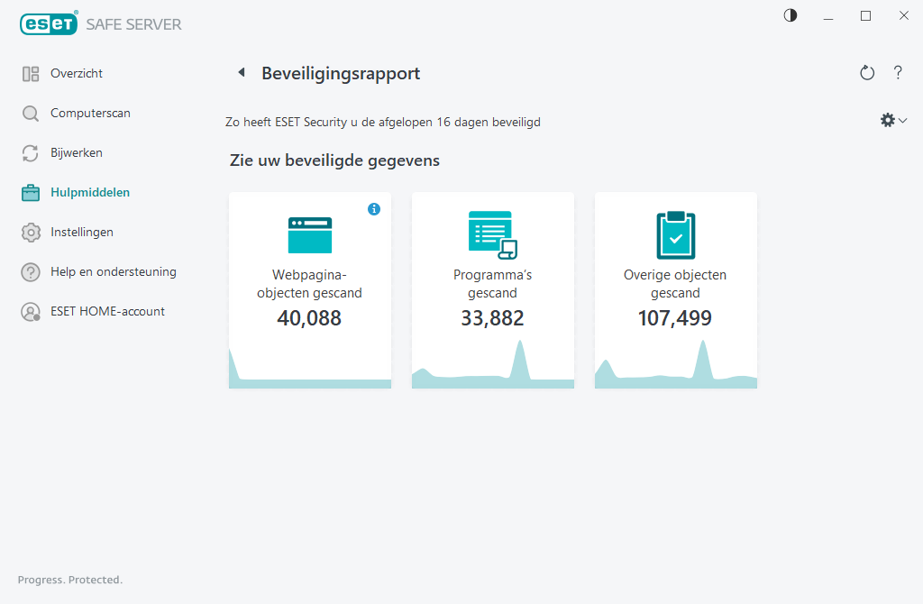Image resolution: width=923 pixels, height=604 pixels.
Task: Open ESET HOME-account section
Action: (x=108, y=311)
